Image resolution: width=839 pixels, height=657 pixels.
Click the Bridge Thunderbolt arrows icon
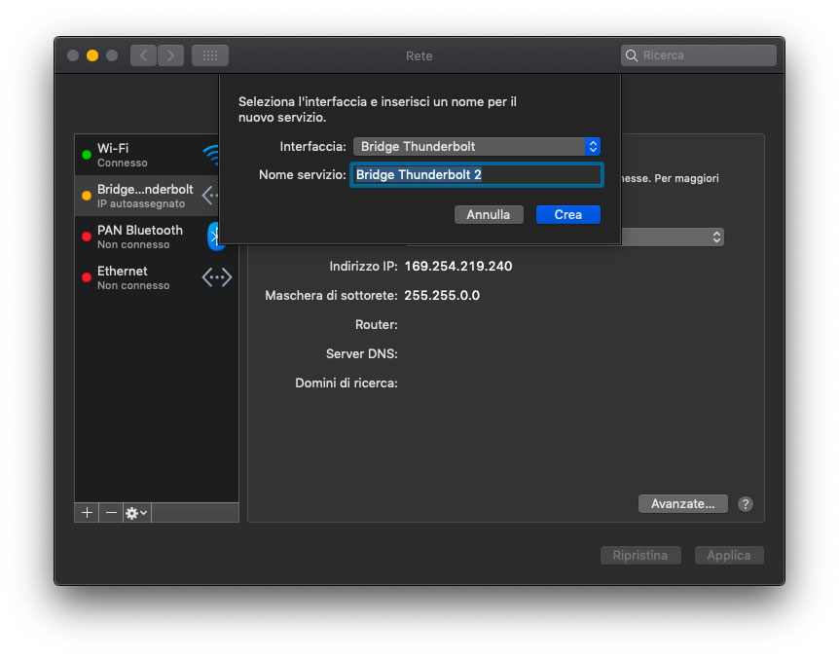[x=210, y=196]
